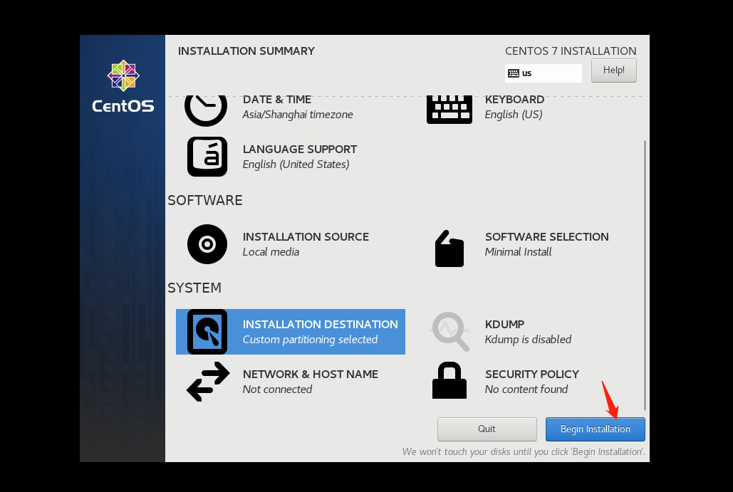The image size is (733, 492).
Task: Open the KDUMP magnifier icon
Action: (450, 332)
